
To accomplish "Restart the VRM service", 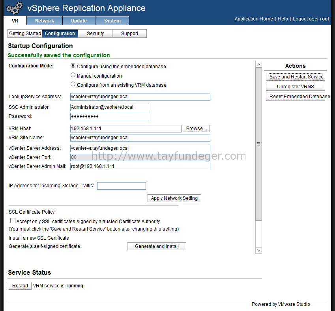I will coord(20,286).
